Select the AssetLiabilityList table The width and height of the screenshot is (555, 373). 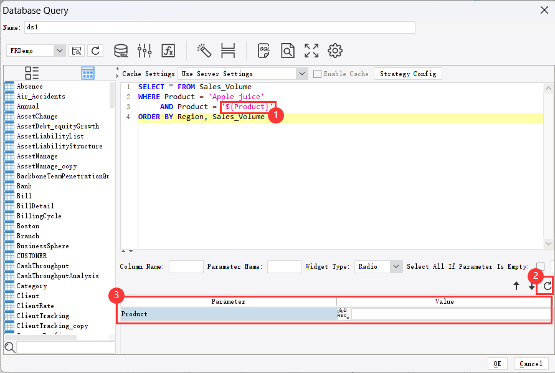50,136
